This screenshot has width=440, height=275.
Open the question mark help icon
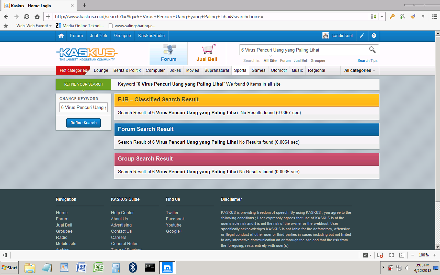pos(374,36)
